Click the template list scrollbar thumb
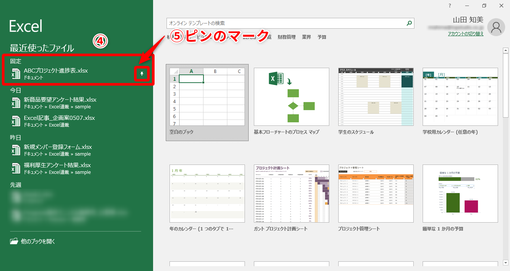Viewport: 510px width, 271px height. 506,86
